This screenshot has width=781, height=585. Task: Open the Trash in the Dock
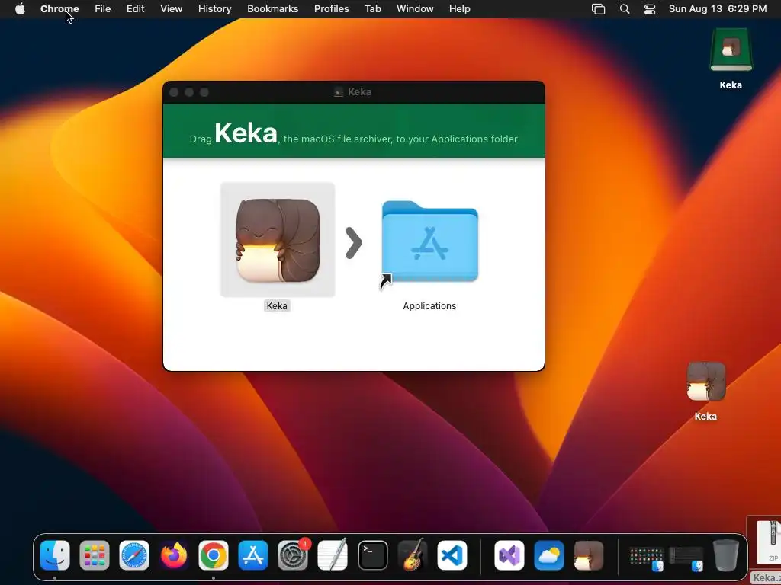[x=726, y=555]
